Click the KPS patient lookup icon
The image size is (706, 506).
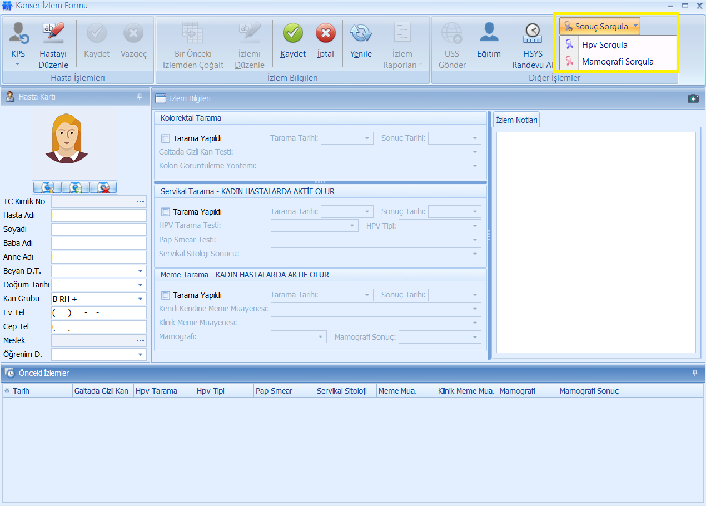[x=18, y=34]
